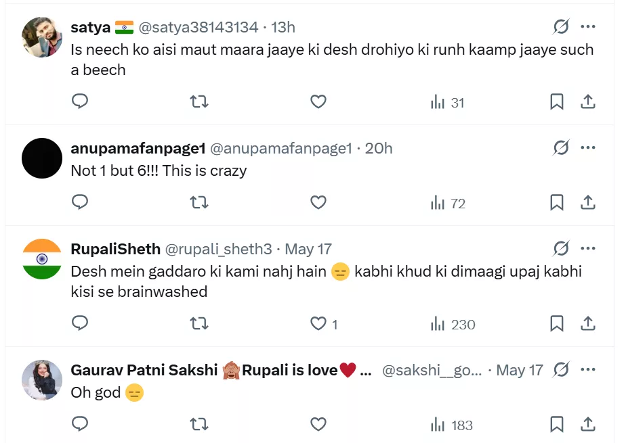Viewport: 626px width, 443px height.
Task: Like the 'Oh god' tweet
Action: [x=318, y=425]
